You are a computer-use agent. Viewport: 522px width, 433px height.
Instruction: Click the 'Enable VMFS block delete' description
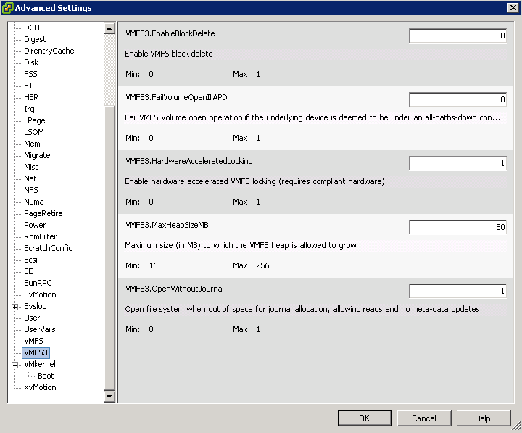point(169,54)
